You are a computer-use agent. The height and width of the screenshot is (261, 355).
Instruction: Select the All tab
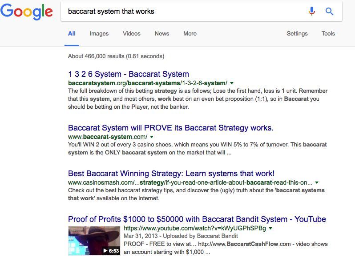click(72, 34)
